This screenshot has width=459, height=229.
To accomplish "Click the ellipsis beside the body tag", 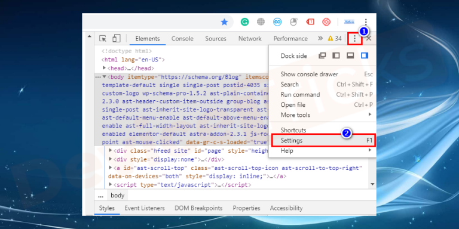I will (99, 77).
